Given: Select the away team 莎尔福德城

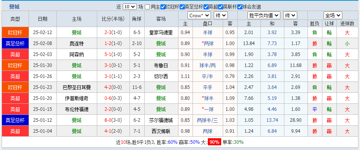Looking at the screenshot, I should [x=161, y=120].
